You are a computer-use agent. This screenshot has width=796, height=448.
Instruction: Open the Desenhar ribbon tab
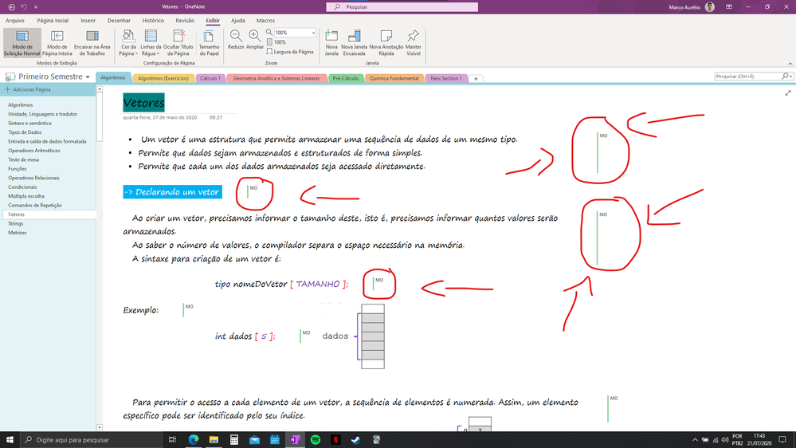pos(119,20)
